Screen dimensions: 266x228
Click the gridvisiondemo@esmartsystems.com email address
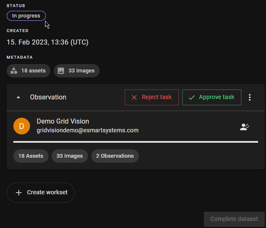pos(88,130)
